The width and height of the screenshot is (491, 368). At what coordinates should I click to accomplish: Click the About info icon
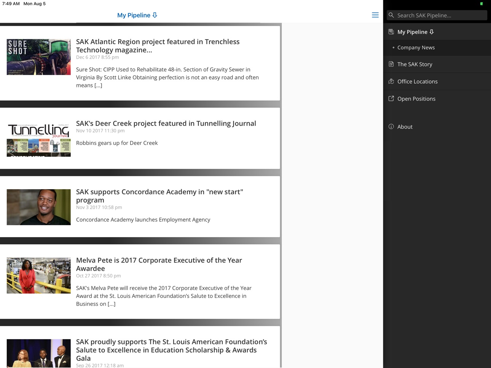coord(391,126)
